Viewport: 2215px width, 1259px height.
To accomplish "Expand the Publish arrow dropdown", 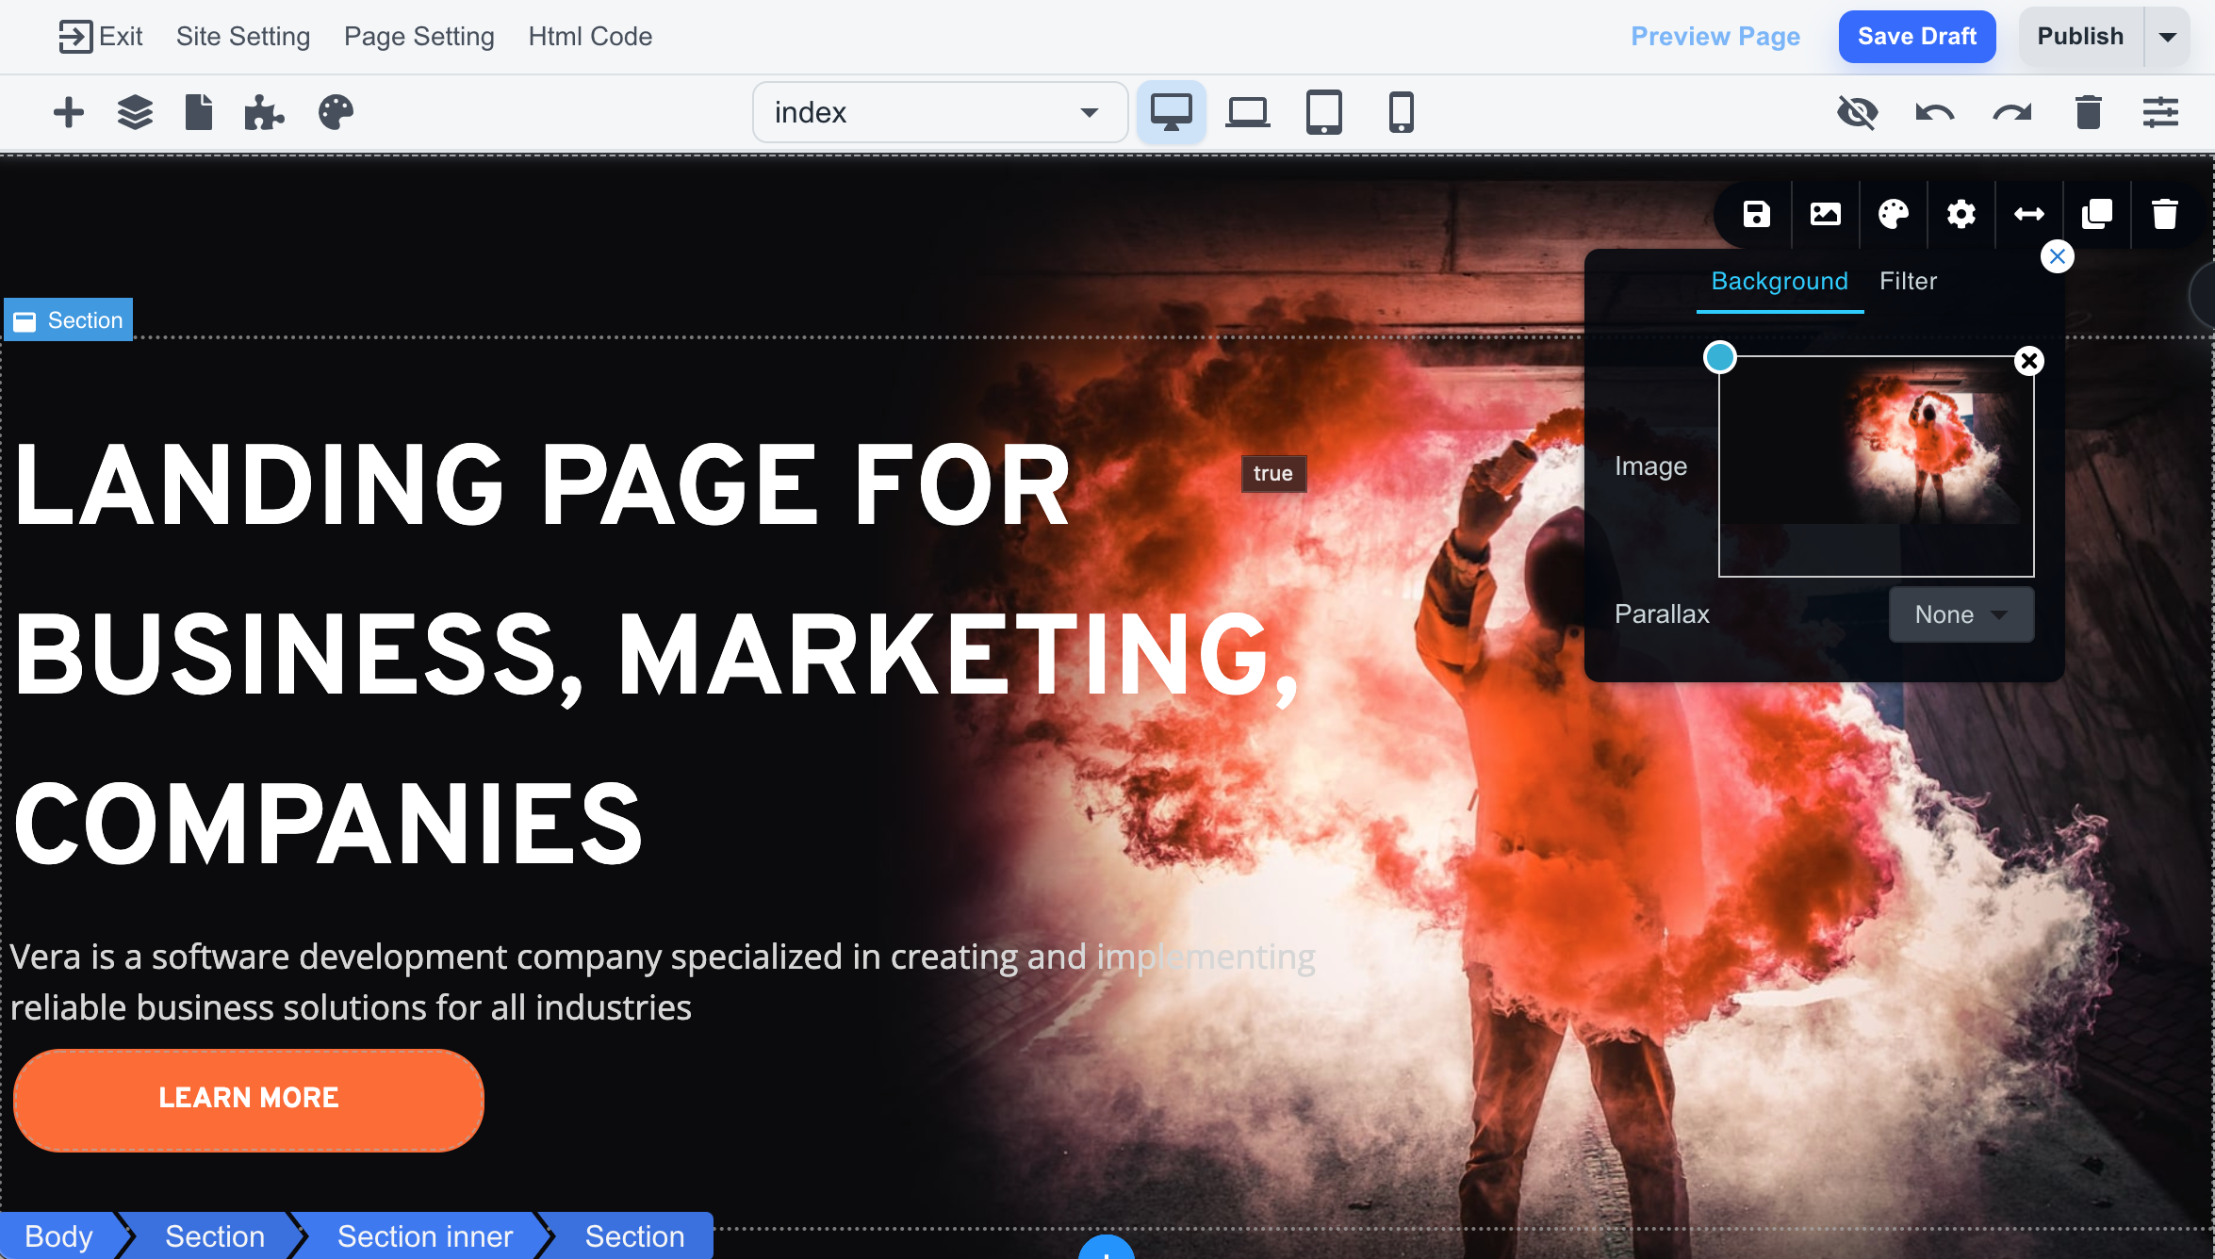I will coord(2167,38).
